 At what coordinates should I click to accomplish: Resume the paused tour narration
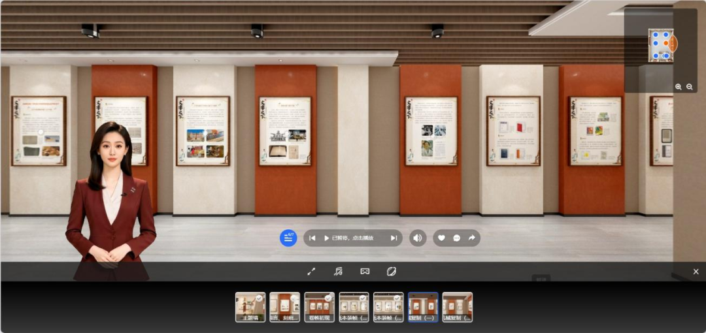(349, 238)
